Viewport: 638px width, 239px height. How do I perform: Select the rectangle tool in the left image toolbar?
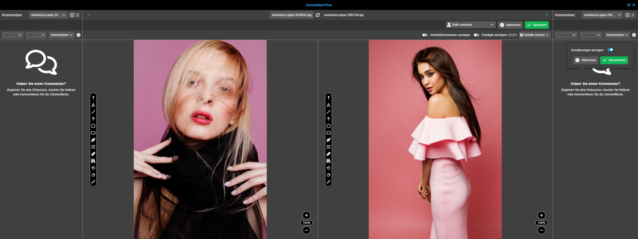click(x=93, y=133)
